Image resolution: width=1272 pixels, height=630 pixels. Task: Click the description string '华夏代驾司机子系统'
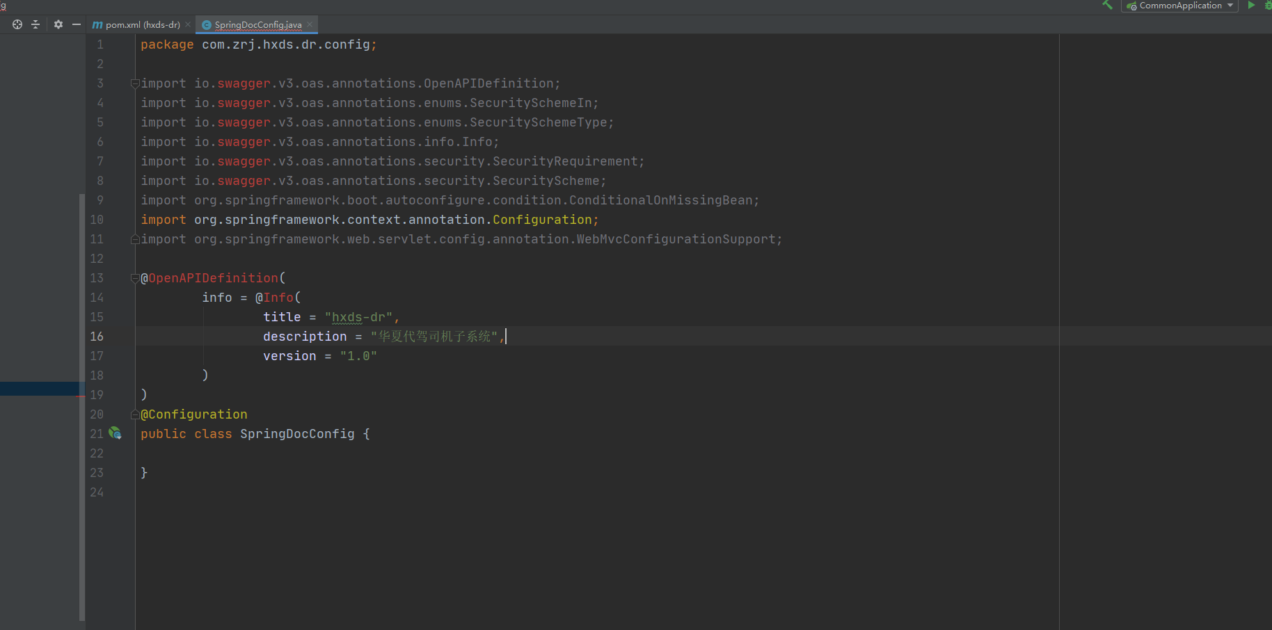(x=434, y=337)
